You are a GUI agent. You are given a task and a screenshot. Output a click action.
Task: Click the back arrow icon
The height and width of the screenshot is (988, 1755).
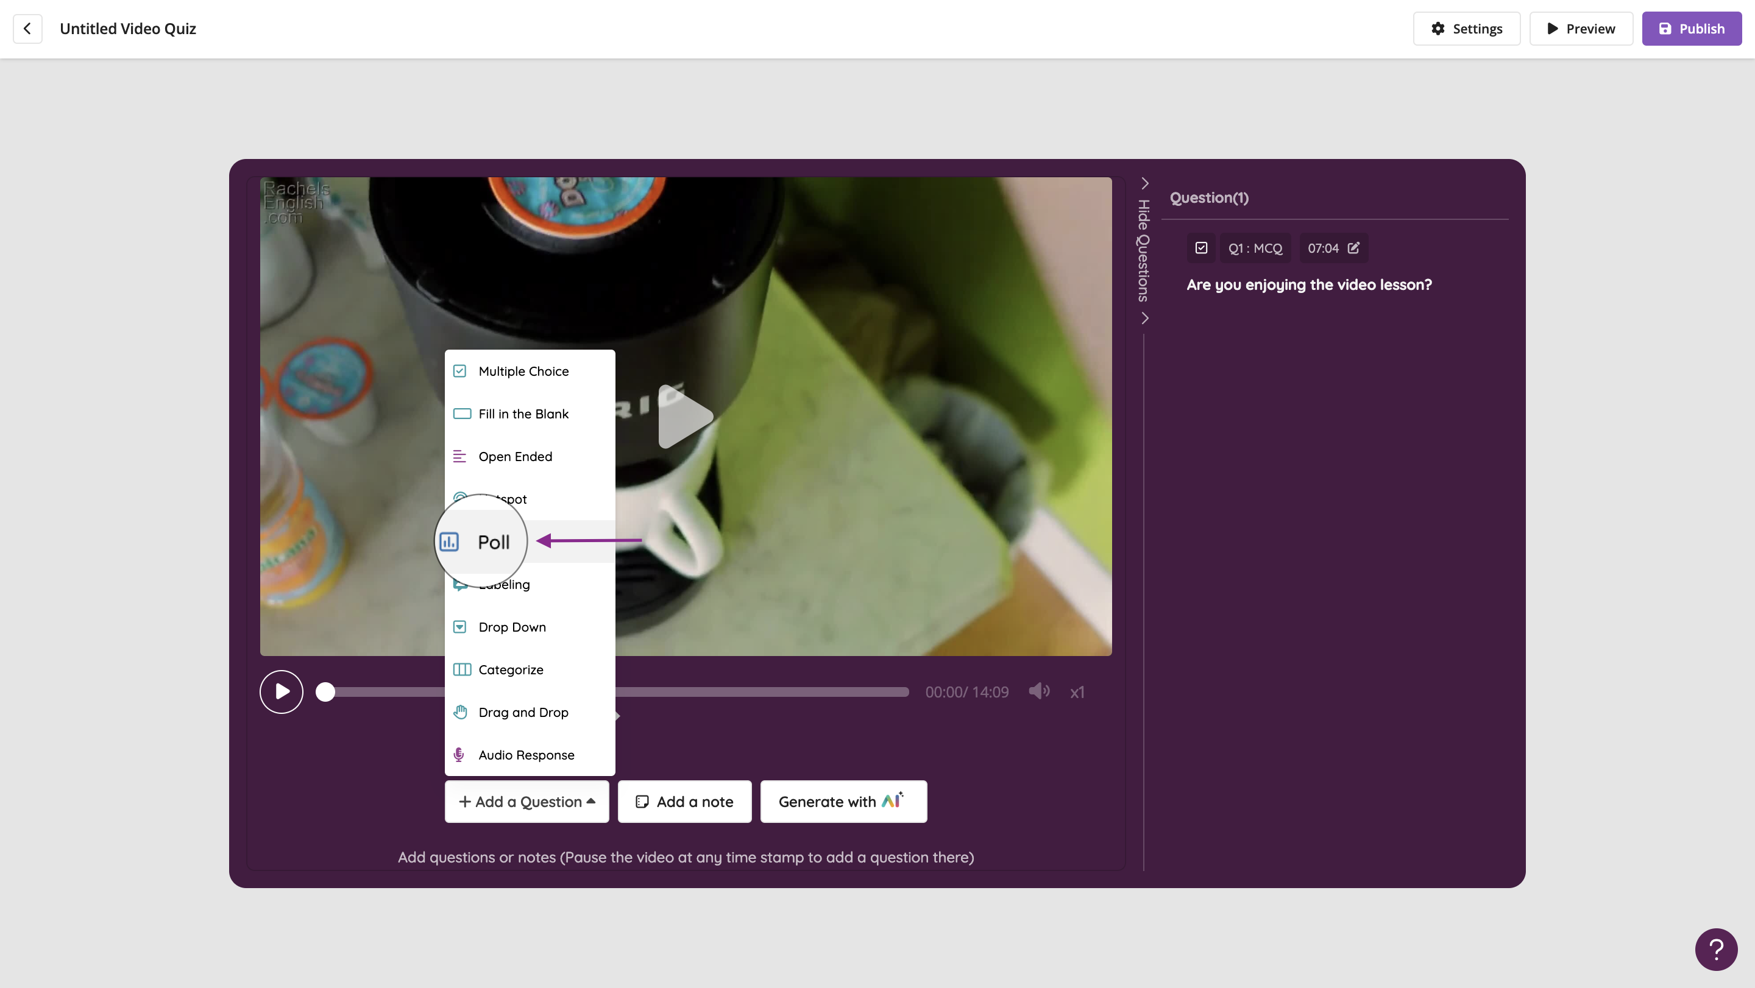tap(27, 29)
